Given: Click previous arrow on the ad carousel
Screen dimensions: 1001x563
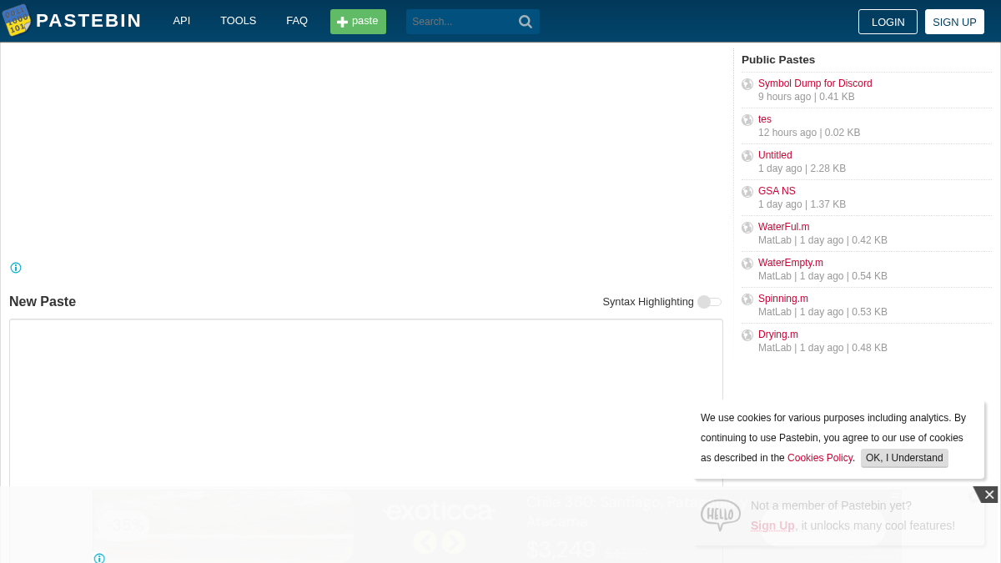Looking at the screenshot, I should pyautogui.click(x=425, y=542).
